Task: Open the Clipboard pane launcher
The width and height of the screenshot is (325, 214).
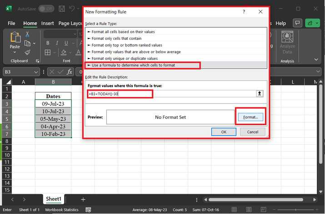Action: (x=38, y=61)
